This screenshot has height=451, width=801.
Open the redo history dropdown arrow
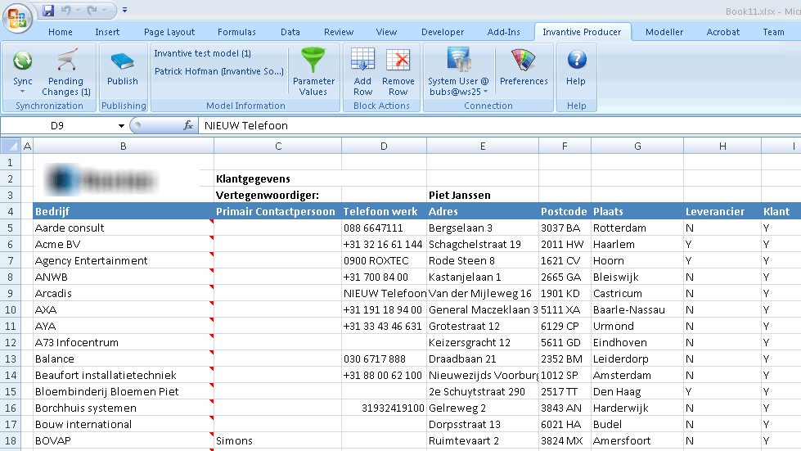click(x=104, y=10)
